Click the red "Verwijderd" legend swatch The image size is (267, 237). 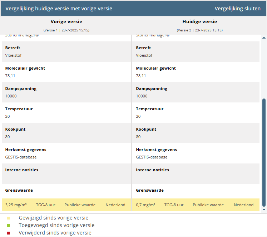click(x=9, y=233)
